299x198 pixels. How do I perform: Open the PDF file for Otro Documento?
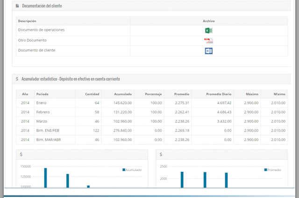pos(209,41)
